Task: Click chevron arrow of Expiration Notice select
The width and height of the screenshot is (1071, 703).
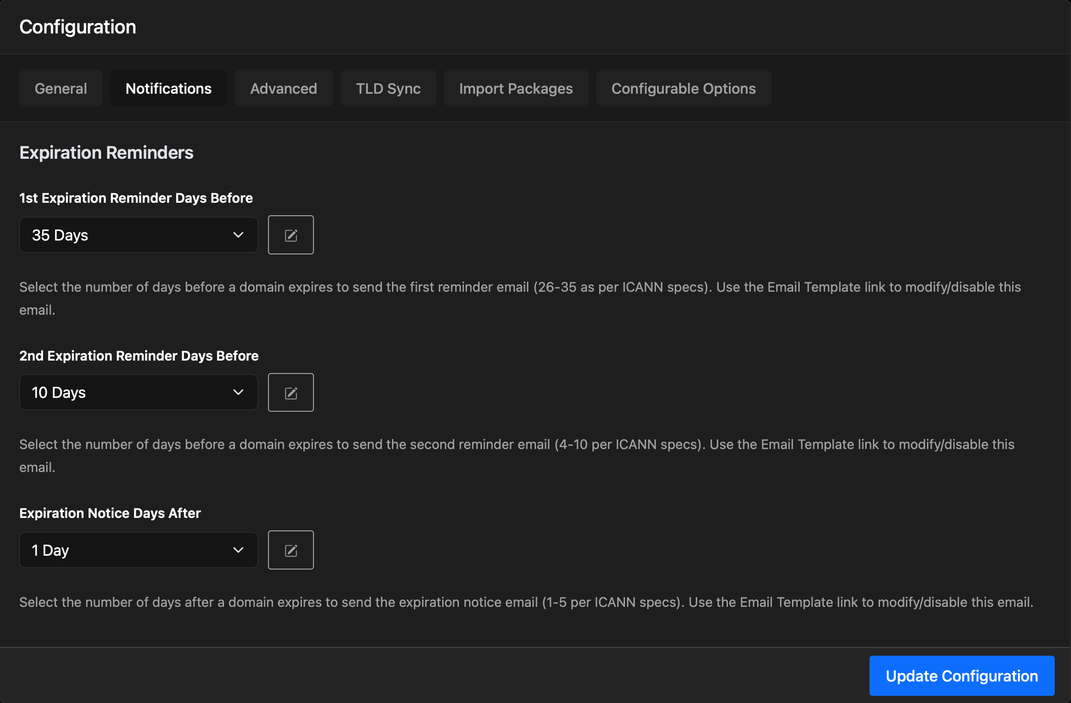Action: click(x=238, y=550)
